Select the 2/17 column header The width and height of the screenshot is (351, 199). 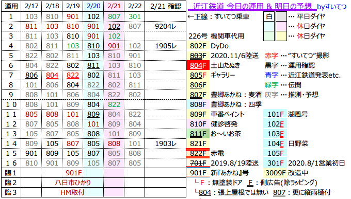[x=31, y=6]
